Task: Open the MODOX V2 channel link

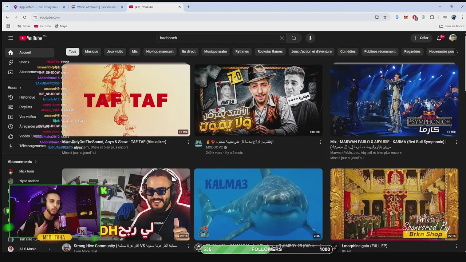Action: click(214, 147)
